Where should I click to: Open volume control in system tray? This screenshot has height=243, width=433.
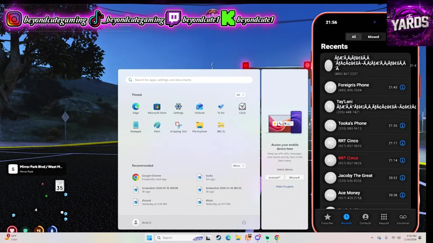[x=399, y=238]
